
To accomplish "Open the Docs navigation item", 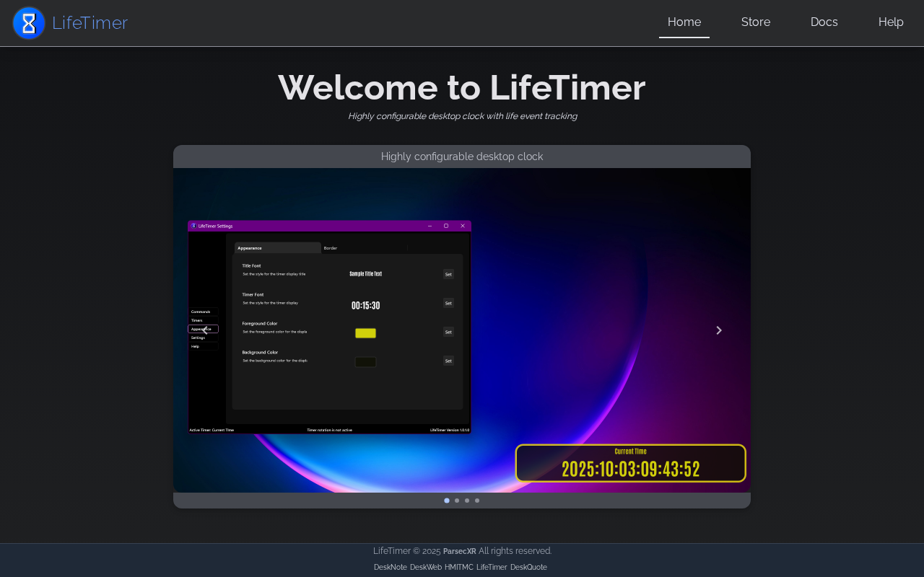I will 824,22.
